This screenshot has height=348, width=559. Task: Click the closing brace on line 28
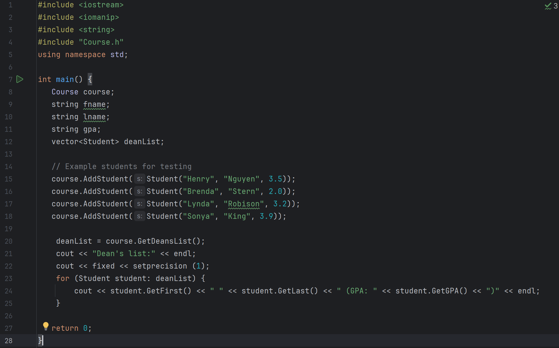(40, 341)
